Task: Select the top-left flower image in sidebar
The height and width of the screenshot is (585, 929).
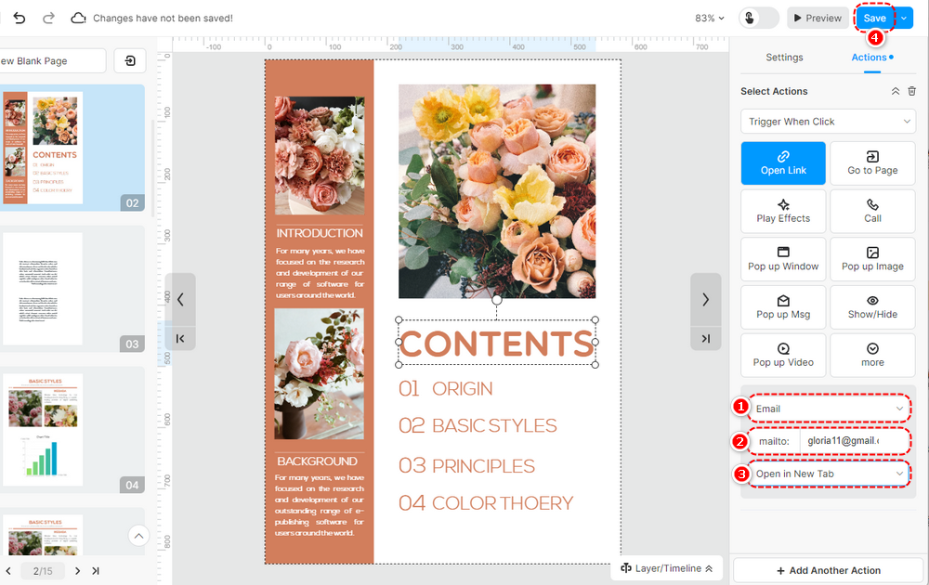Action: click(320, 155)
